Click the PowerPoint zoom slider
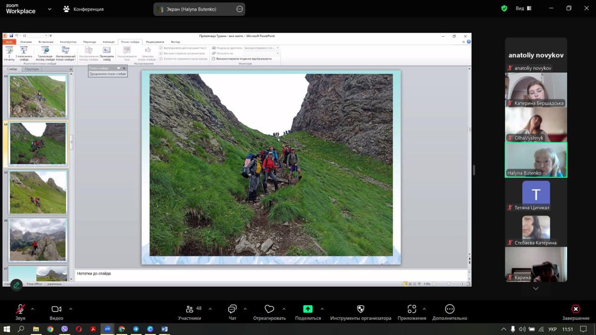Image resolution: width=596 pixels, height=335 pixels. [x=449, y=284]
